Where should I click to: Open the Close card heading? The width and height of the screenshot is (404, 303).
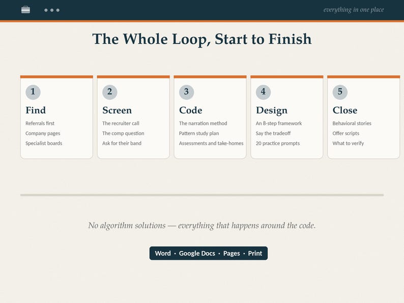[345, 110]
